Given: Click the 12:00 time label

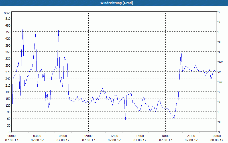Looking at the screenshot, I should click(114, 136).
